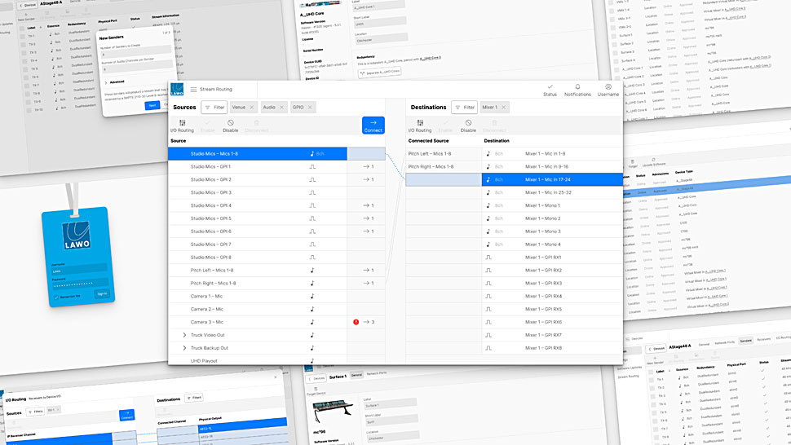Click Connect in bottom-left I/O Routing window
791x445 pixels.
coord(127,416)
